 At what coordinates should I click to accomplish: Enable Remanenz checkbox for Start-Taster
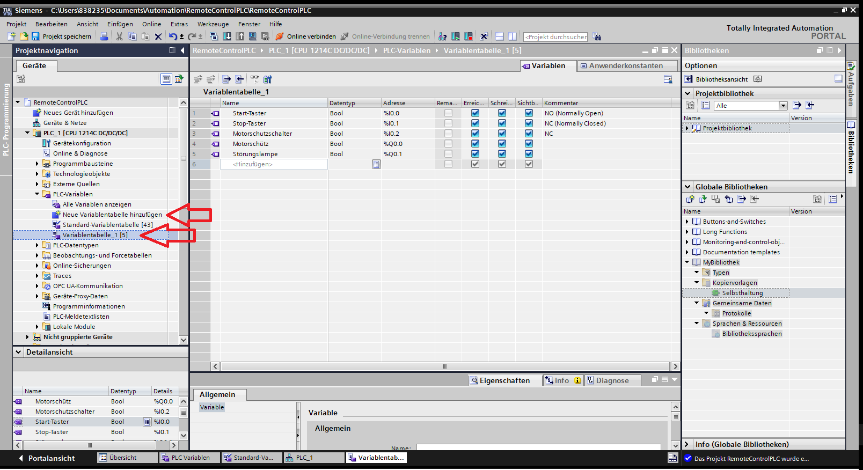pos(448,113)
